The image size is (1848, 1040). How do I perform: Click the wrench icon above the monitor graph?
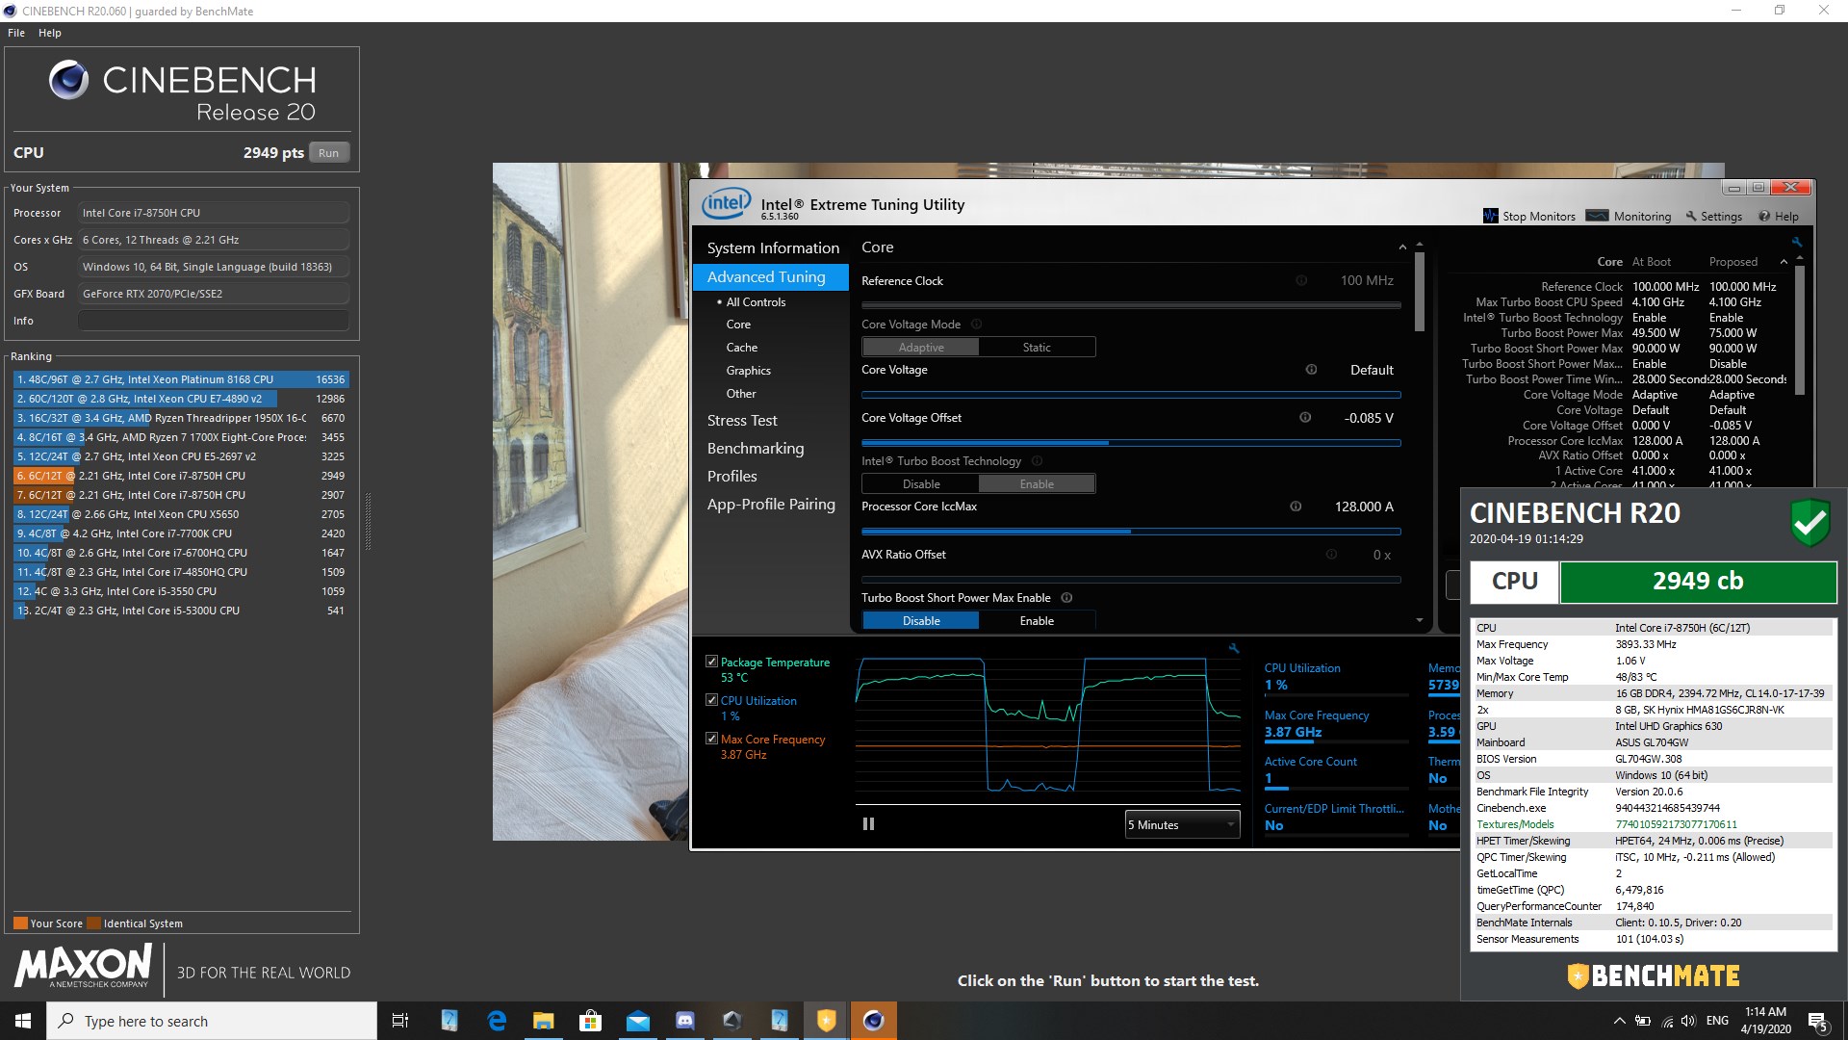click(1234, 648)
